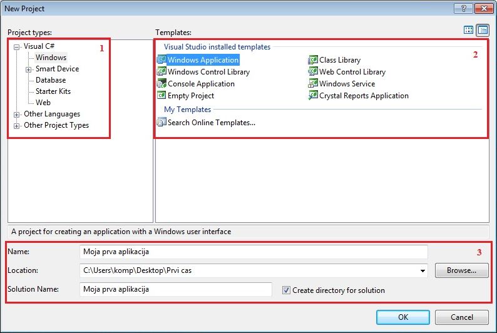Select the Visual C# root node
This screenshot has height=333, width=497.
[x=39, y=46]
